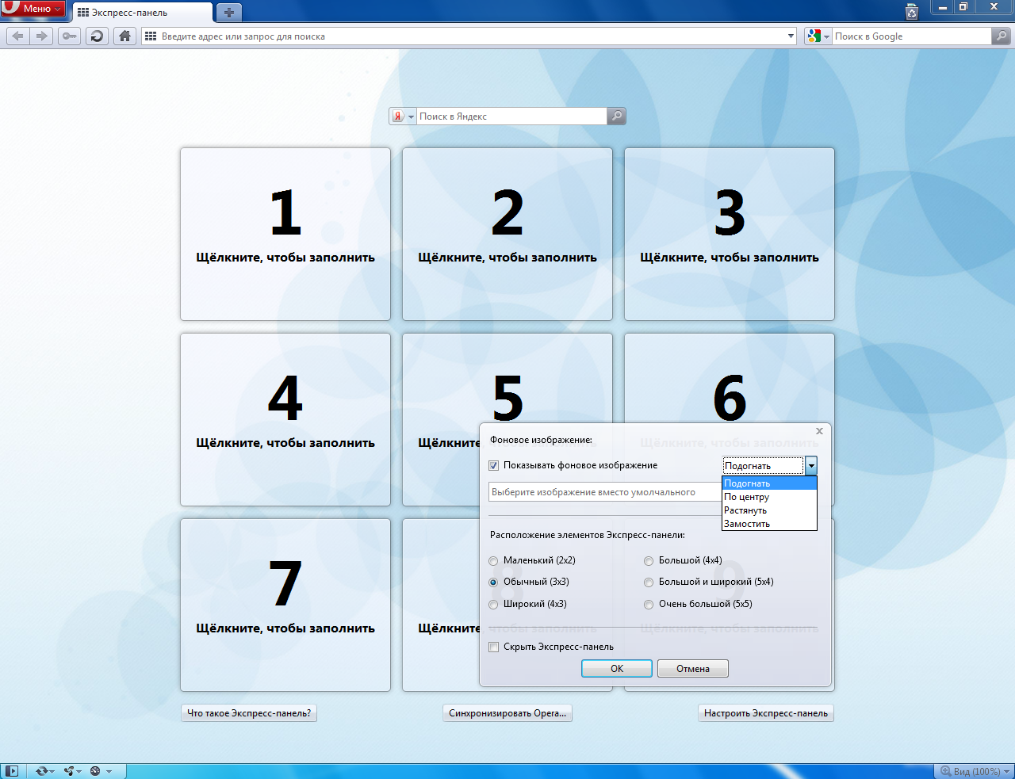Fill Speed Dial cell number 2
This screenshot has width=1015, height=779.
[507, 234]
